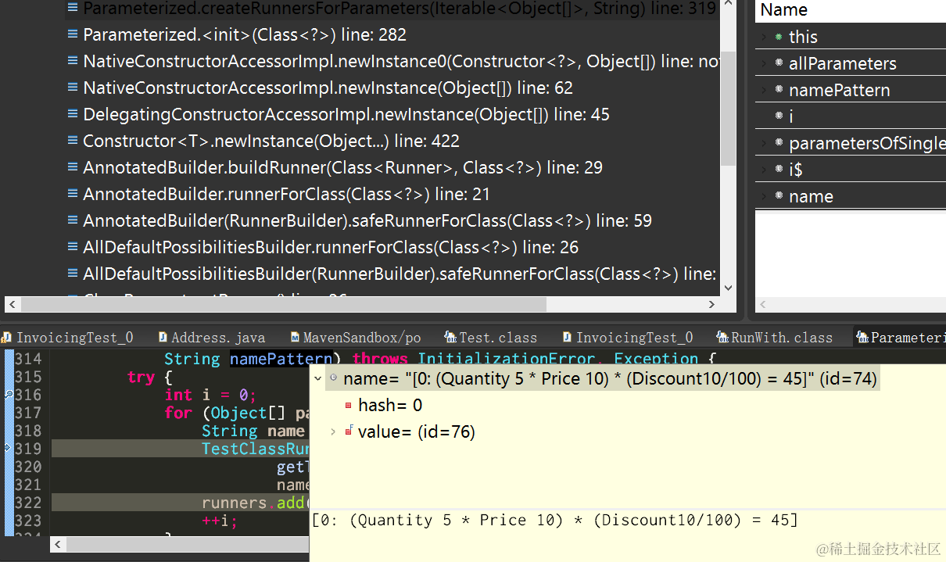This screenshot has width=946, height=562.
Task: Open the InvoicingTest_0 tab preceding RunWith.class
Action: coord(627,338)
